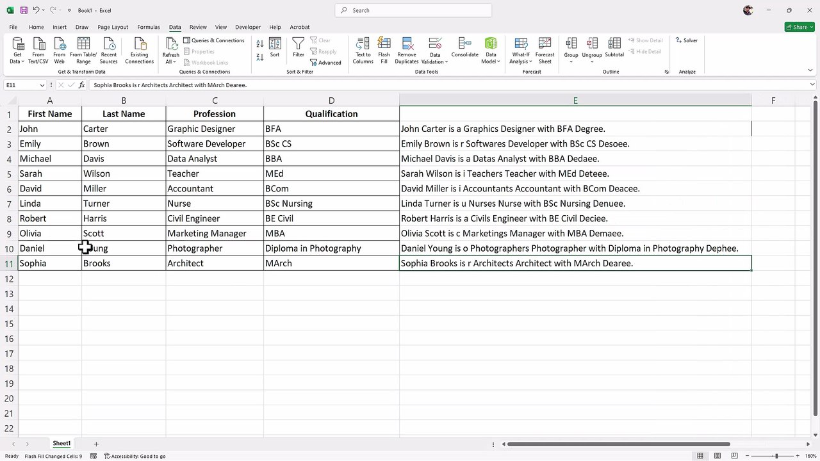Image resolution: width=820 pixels, height=461 pixels.
Task: Save the workbook
Action: click(x=24, y=10)
